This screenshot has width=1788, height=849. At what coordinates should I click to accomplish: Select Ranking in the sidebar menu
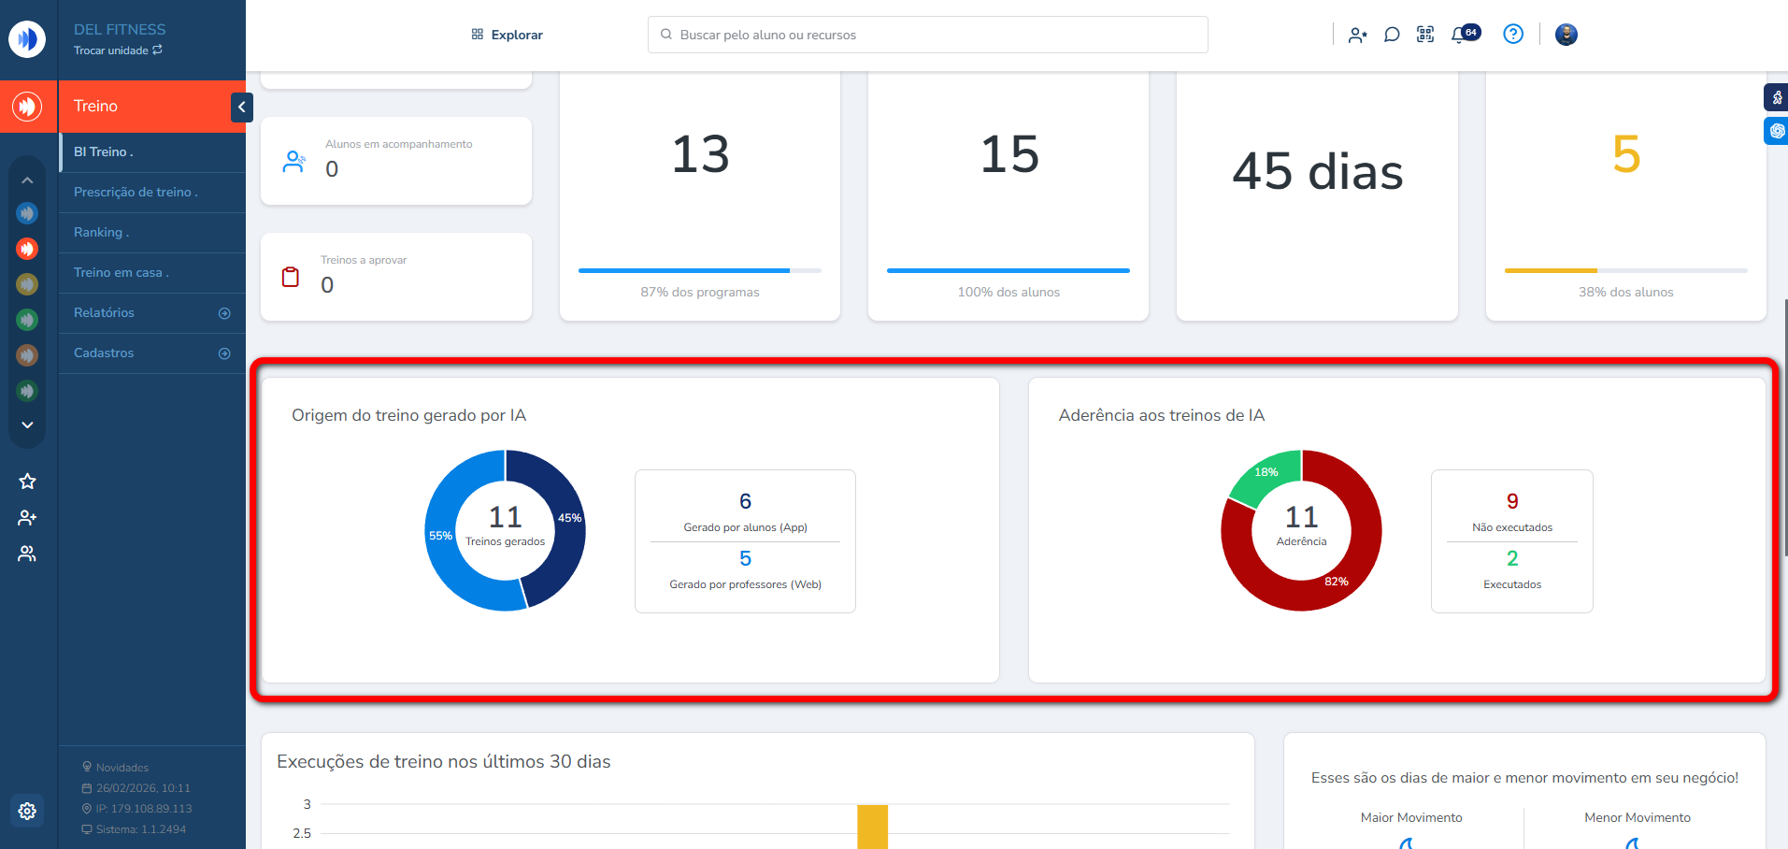101,232
